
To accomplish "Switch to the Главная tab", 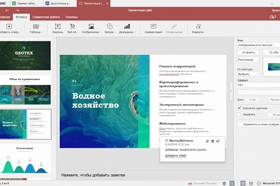I will (5, 17).
